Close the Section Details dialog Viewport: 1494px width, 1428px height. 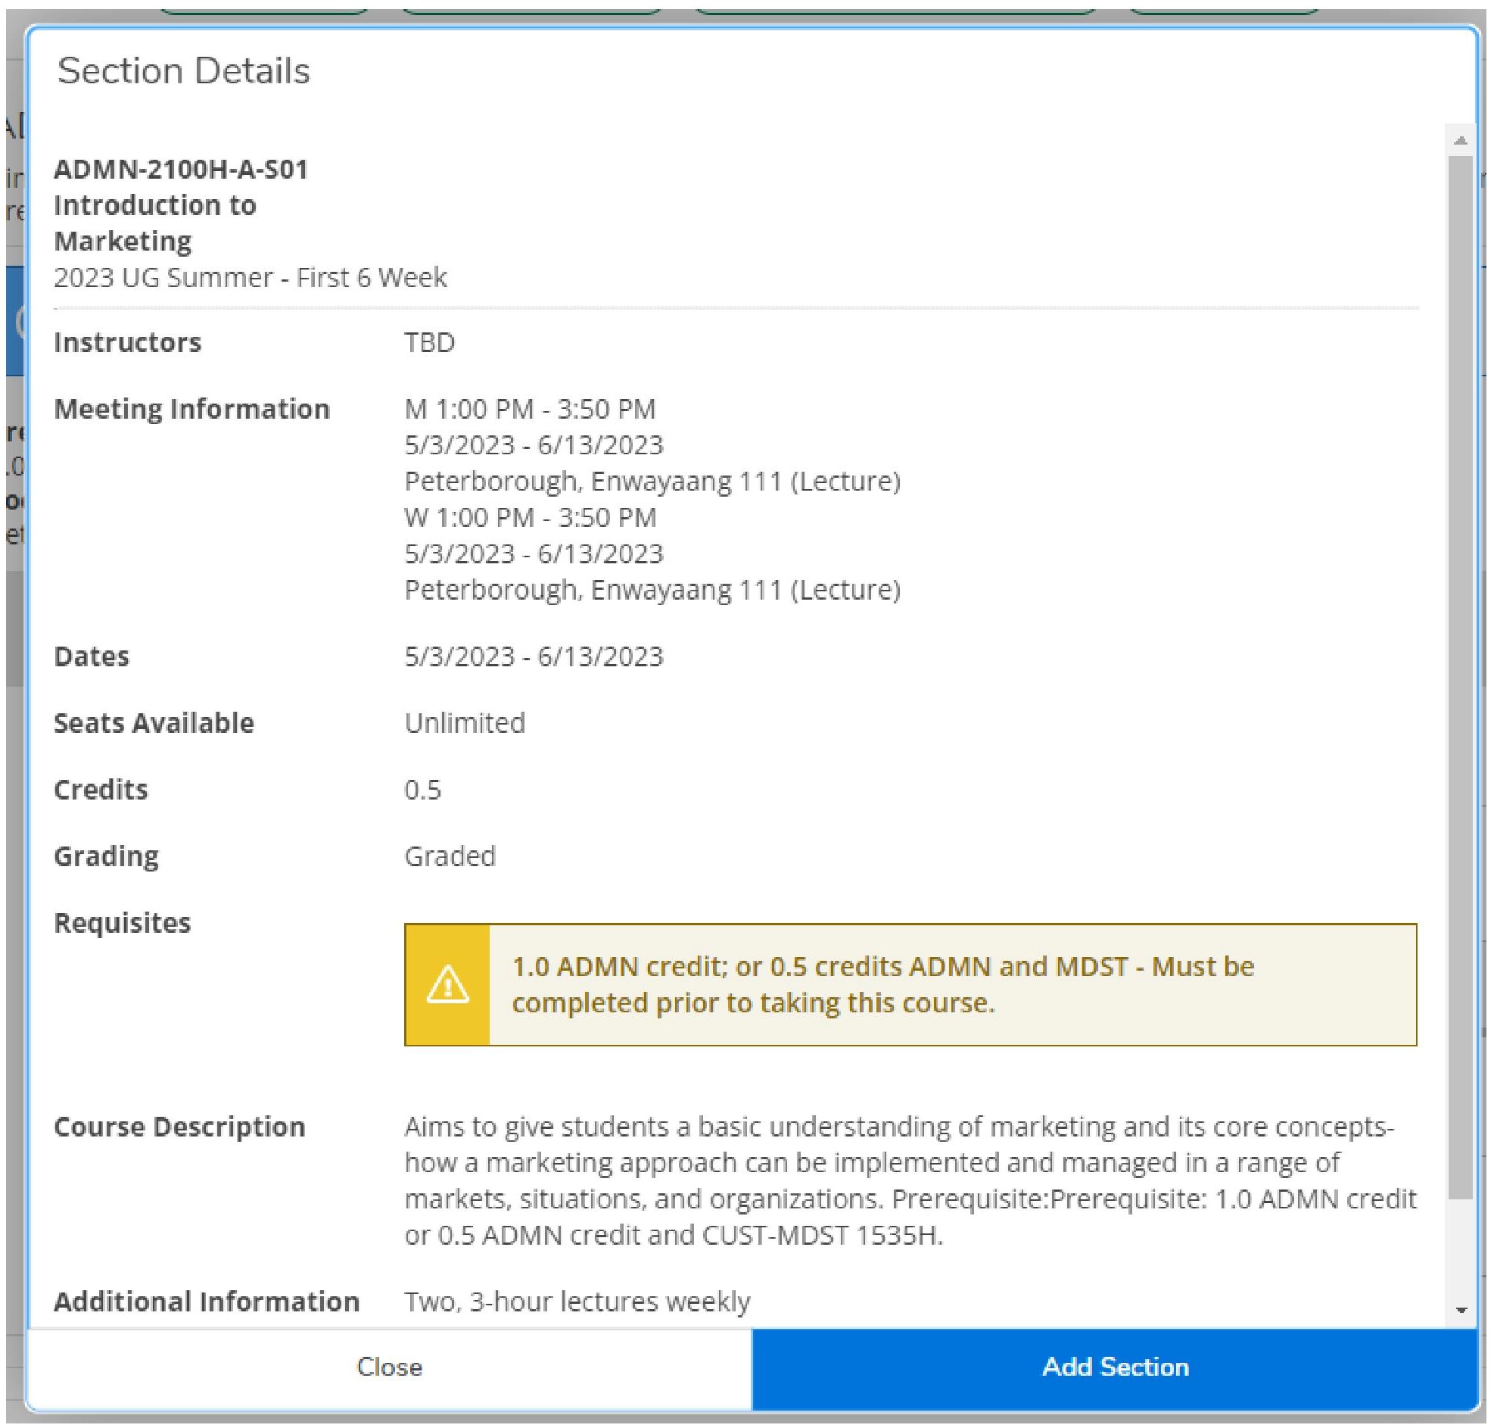[389, 1366]
